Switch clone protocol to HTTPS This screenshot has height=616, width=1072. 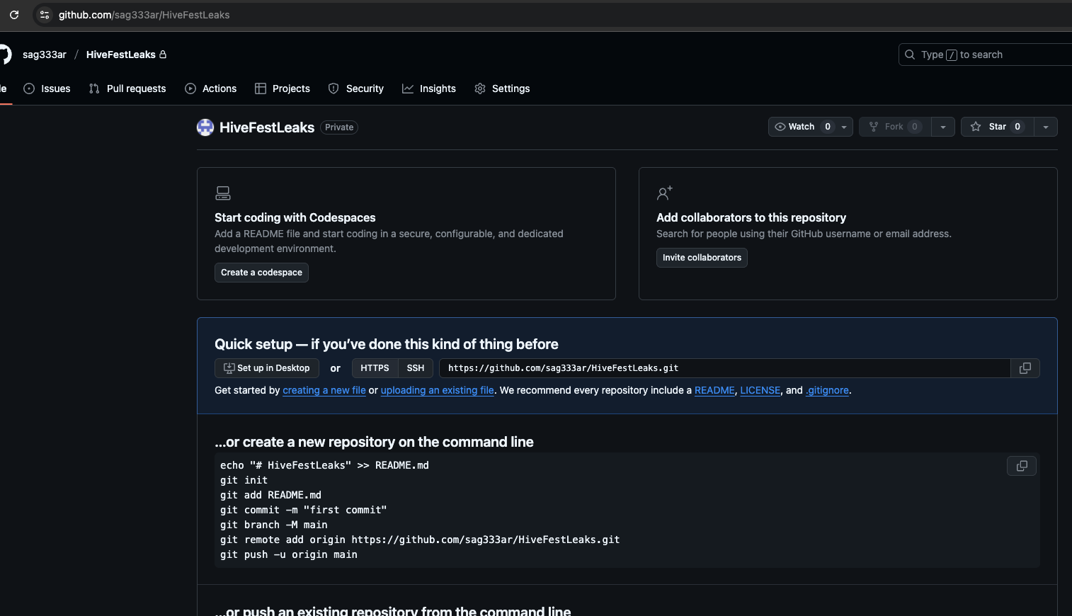374,368
